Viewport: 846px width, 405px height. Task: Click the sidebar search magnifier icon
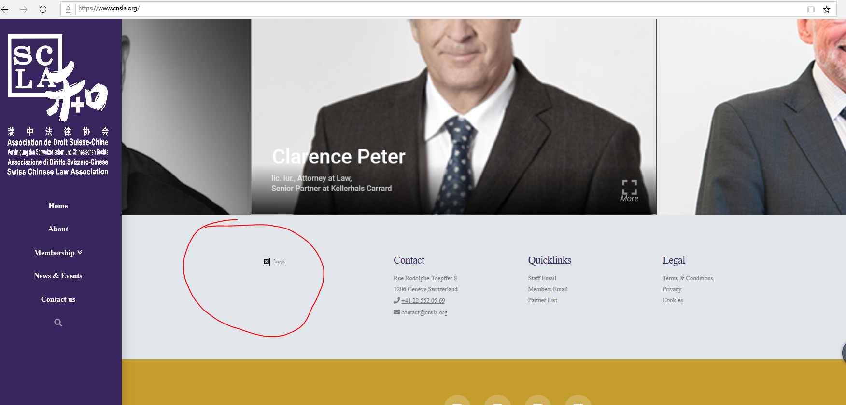pyautogui.click(x=58, y=323)
